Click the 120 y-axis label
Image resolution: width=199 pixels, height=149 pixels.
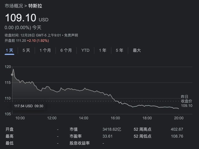tap(8, 67)
